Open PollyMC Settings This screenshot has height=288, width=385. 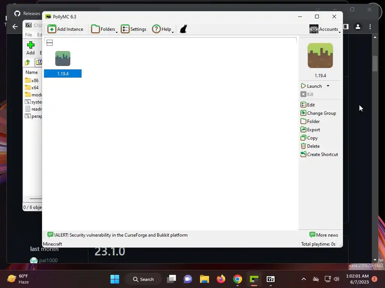point(133,29)
